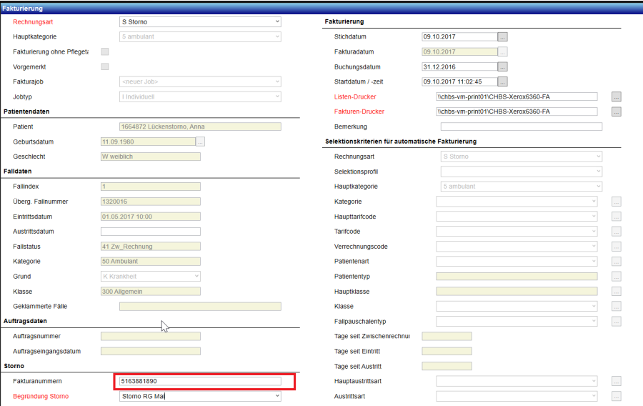
Task: Click the Stichdatum date field
Action: pyautogui.click(x=459, y=36)
